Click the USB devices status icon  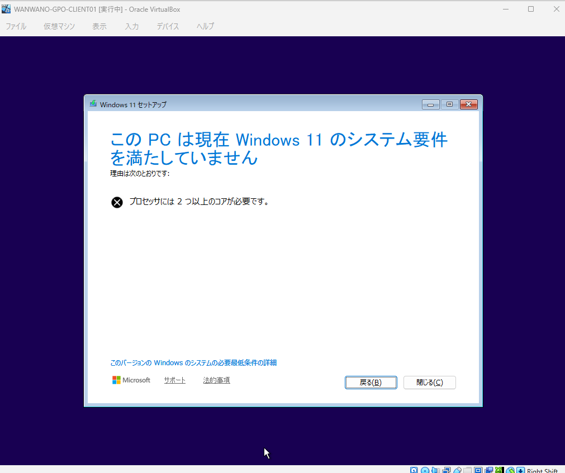tap(457, 470)
